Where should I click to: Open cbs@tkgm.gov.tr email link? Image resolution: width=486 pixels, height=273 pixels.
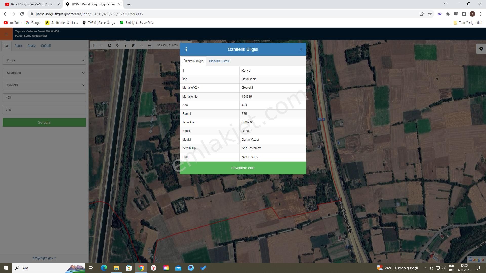coord(44,258)
